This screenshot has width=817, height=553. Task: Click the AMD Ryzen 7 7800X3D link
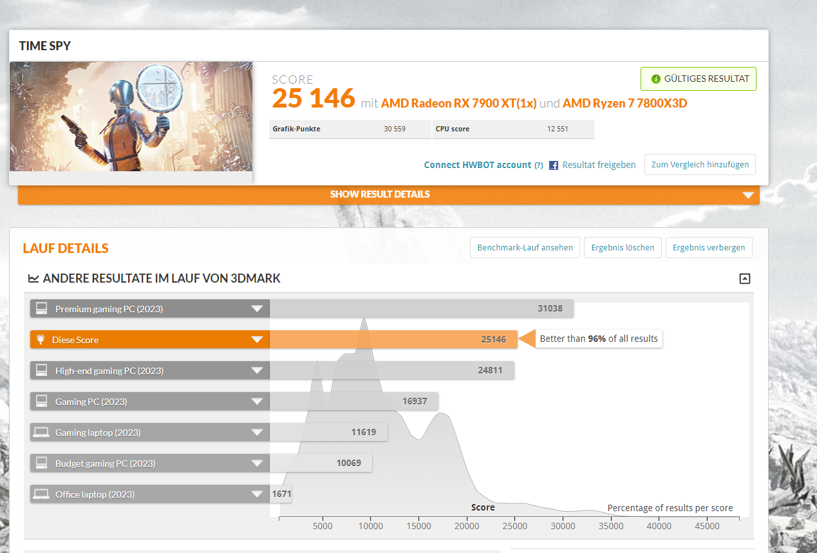[624, 103]
